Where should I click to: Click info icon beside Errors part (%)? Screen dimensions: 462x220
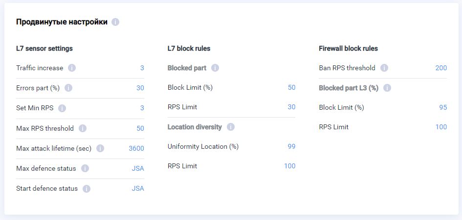click(x=68, y=88)
